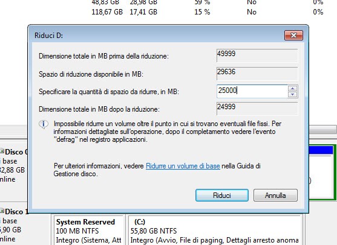Click the 15 % free cell in volume list

pos(202,12)
